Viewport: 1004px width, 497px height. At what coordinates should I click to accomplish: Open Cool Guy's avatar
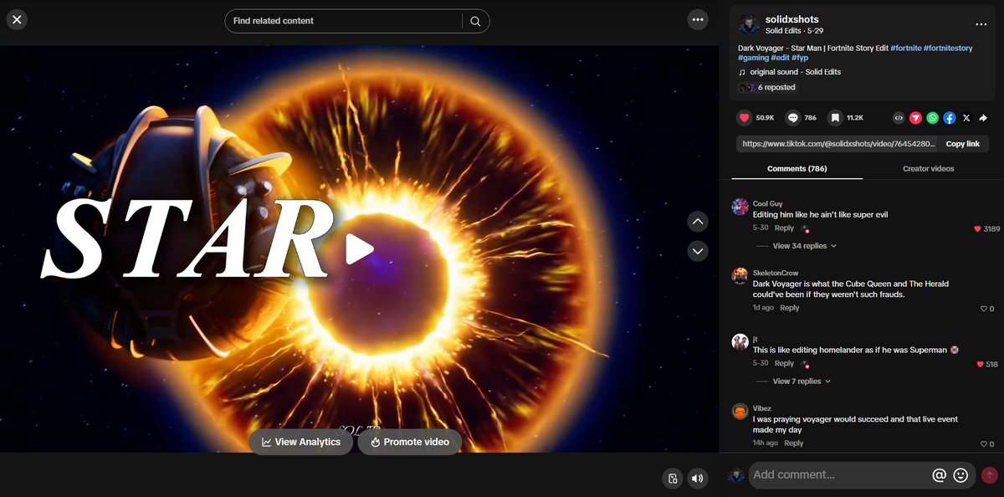pos(740,207)
